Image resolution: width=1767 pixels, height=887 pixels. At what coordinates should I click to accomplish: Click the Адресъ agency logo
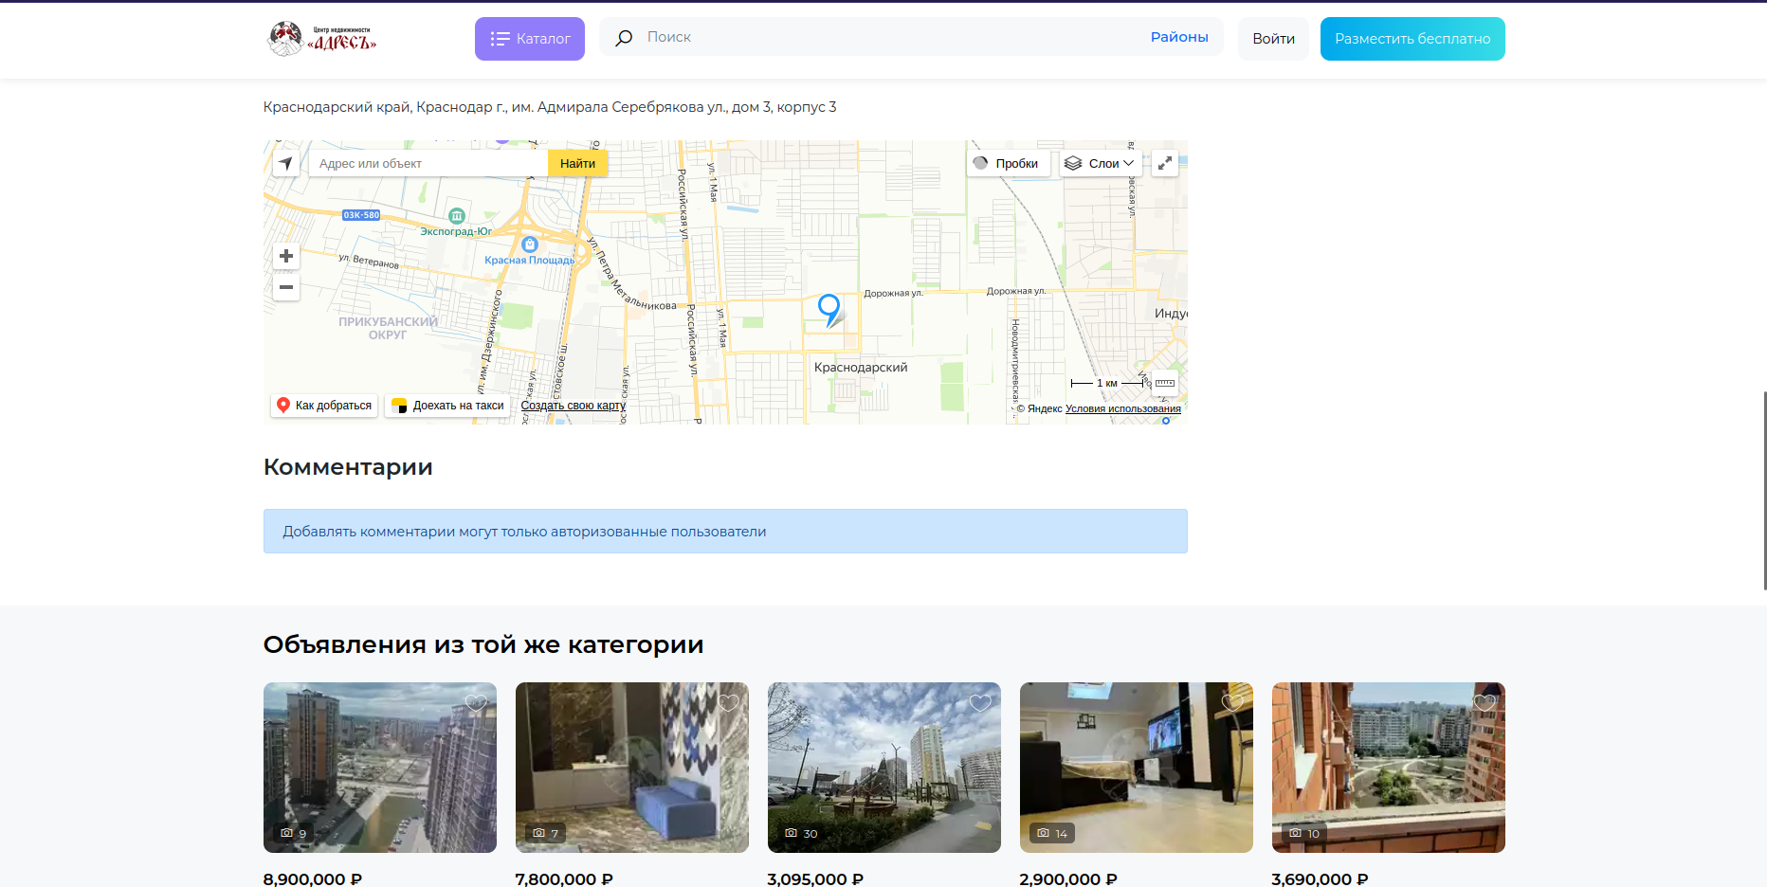(x=322, y=39)
